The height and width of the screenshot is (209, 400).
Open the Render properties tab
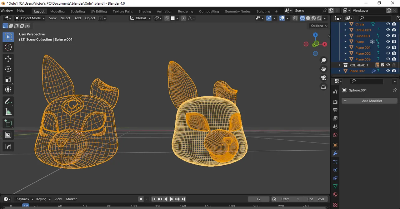[335, 102]
